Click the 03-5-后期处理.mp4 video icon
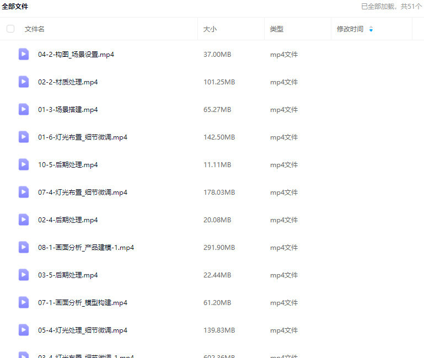 point(24,275)
